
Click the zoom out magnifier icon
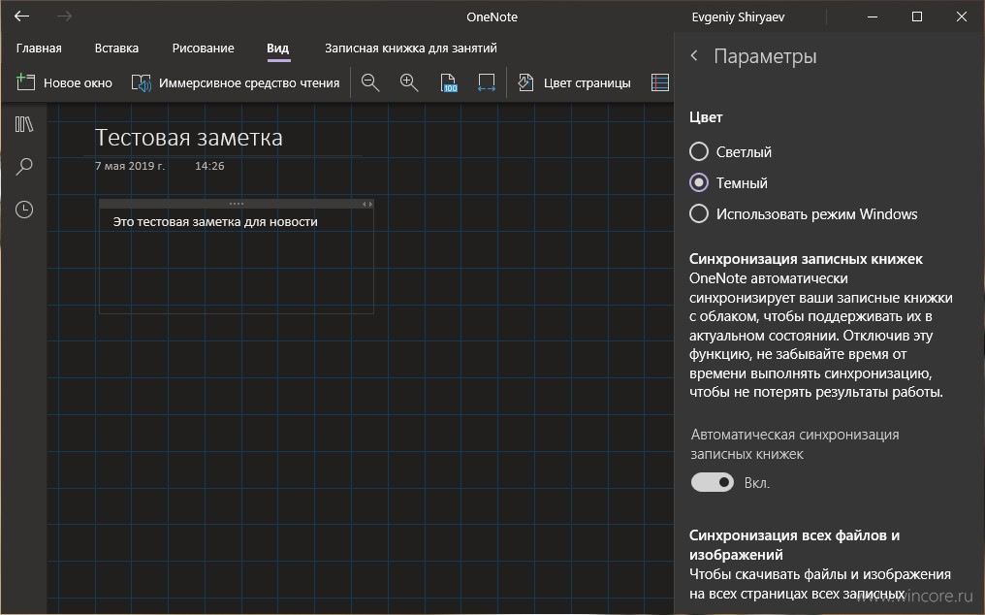tap(370, 83)
